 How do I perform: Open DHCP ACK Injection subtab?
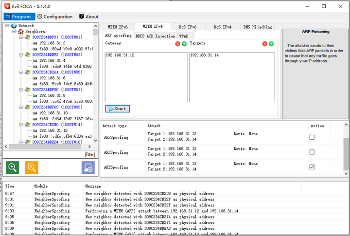156,36
